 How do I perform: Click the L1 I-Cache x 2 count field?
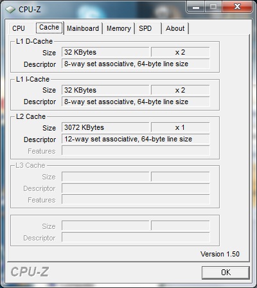click(x=180, y=90)
